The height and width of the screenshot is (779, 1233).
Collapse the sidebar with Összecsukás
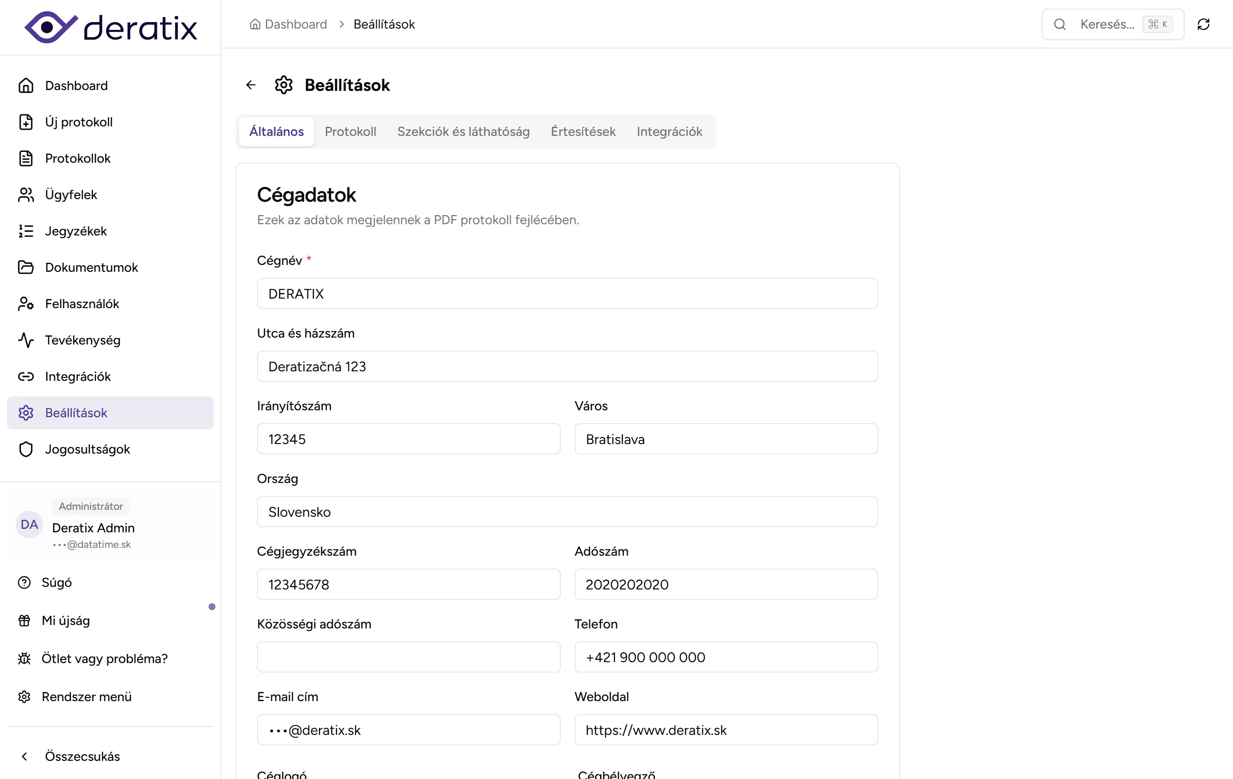[82, 756]
